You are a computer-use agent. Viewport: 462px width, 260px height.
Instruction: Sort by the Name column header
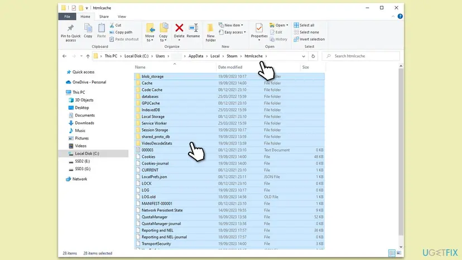point(175,67)
